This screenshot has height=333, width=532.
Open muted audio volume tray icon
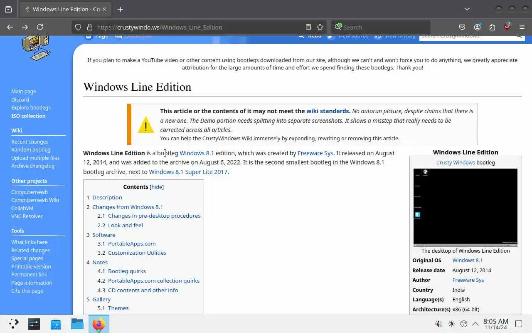pyautogui.click(x=438, y=324)
